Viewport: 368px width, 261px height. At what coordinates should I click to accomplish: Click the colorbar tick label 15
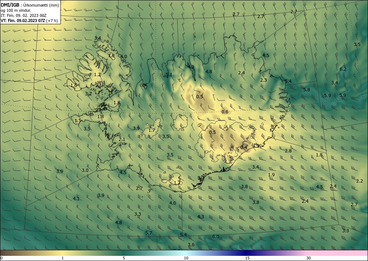pyautogui.click(x=247, y=258)
